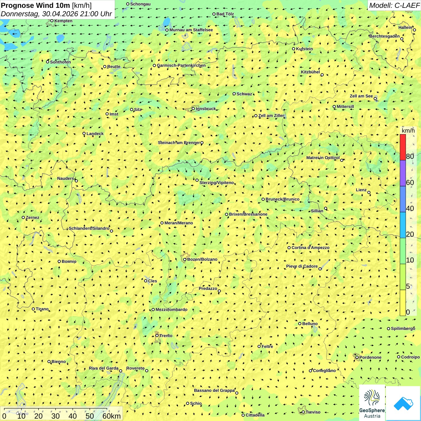Image resolution: width=421 pixels, height=421 pixels.
Task: Click the Innsbruck city marker
Action: pyautogui.click(x=193, y=109)
